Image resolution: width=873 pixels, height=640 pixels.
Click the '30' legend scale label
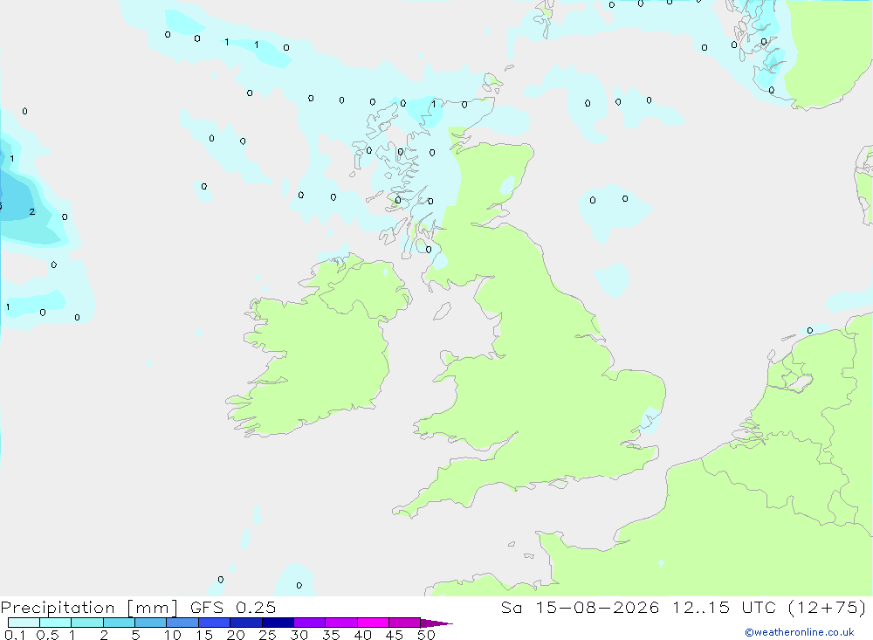click(299, 635)
